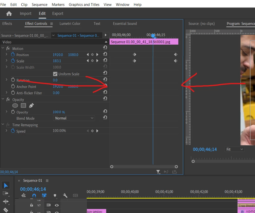This screenshot has width=255, height=213.
Task: Toggle the Opacity value stopwatch
Action: point(13,112)
